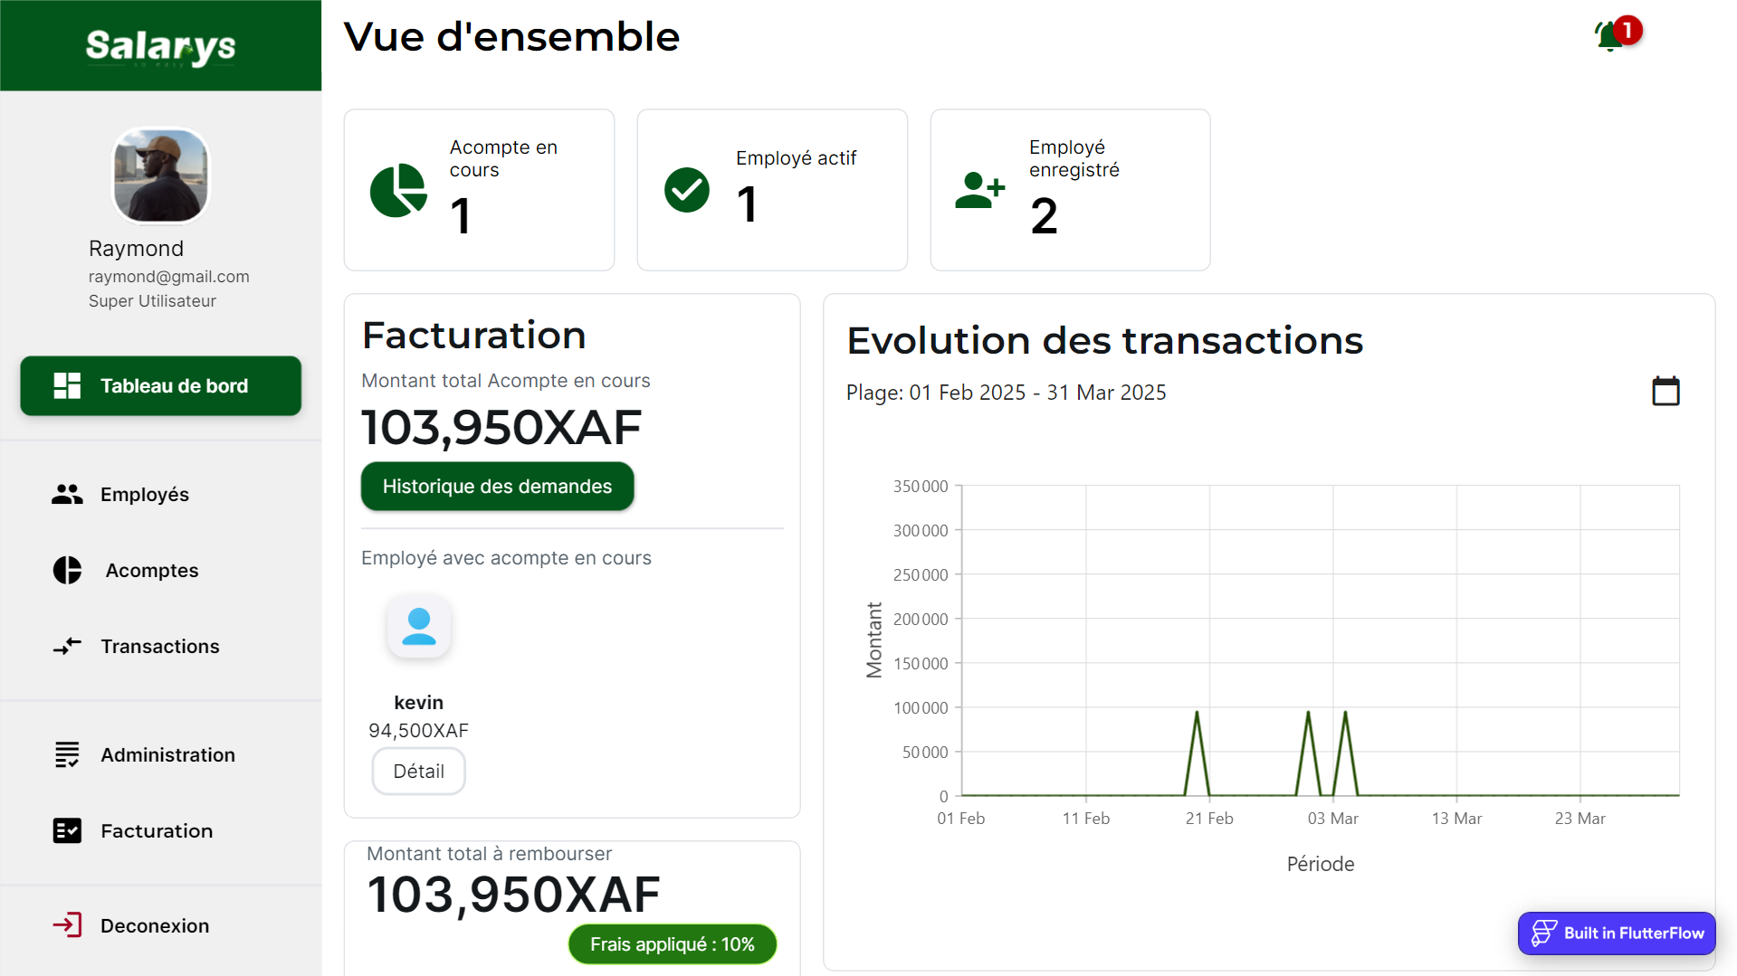The height and width of the screenshot is (976, 1737).
Task: Navigate to Facturation in the sidebar
Action: [157, 831]
